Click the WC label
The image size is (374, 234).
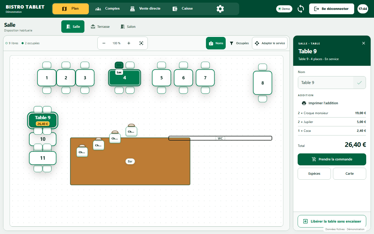pos(220,138)
